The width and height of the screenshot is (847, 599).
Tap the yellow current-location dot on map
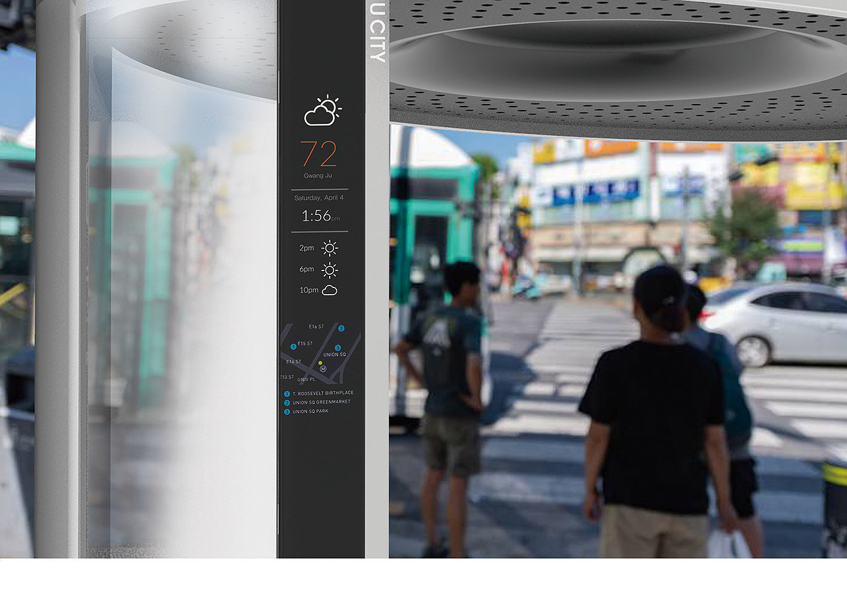(x=321, y=363)
